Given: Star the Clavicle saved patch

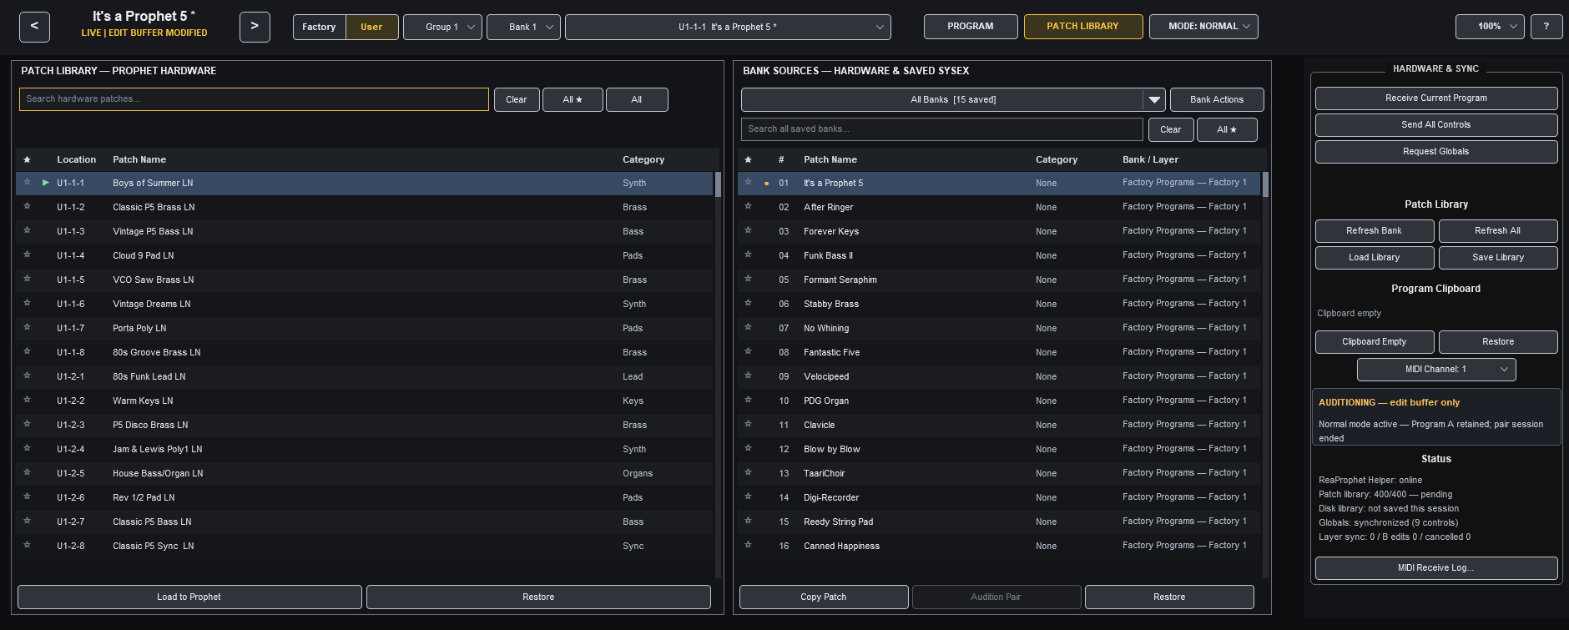Looking at the screenshot, I should [x=748, y=425].
